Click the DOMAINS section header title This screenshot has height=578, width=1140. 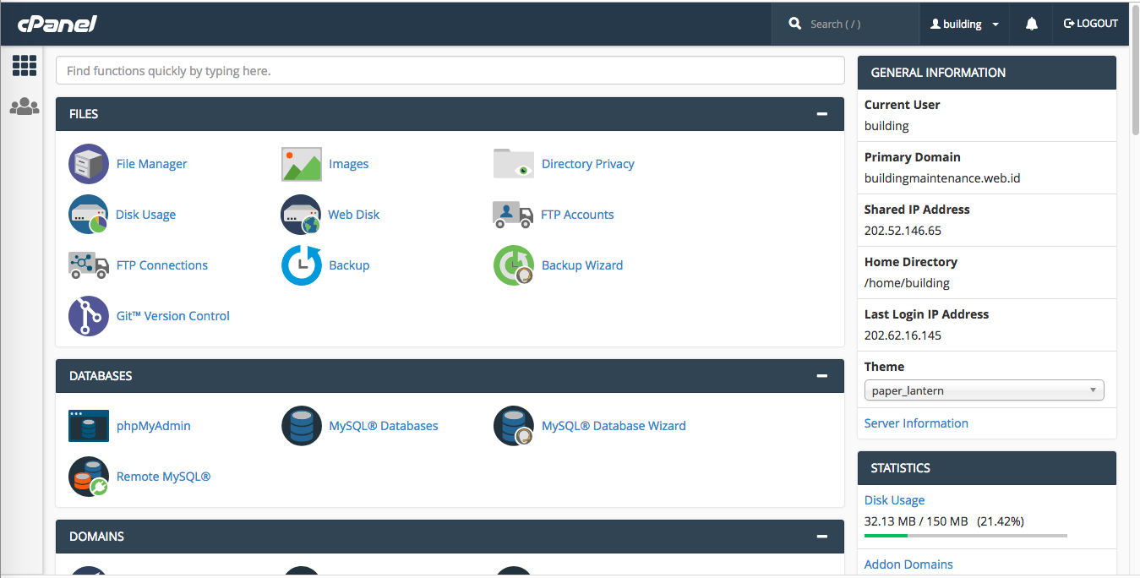(96, 537)
